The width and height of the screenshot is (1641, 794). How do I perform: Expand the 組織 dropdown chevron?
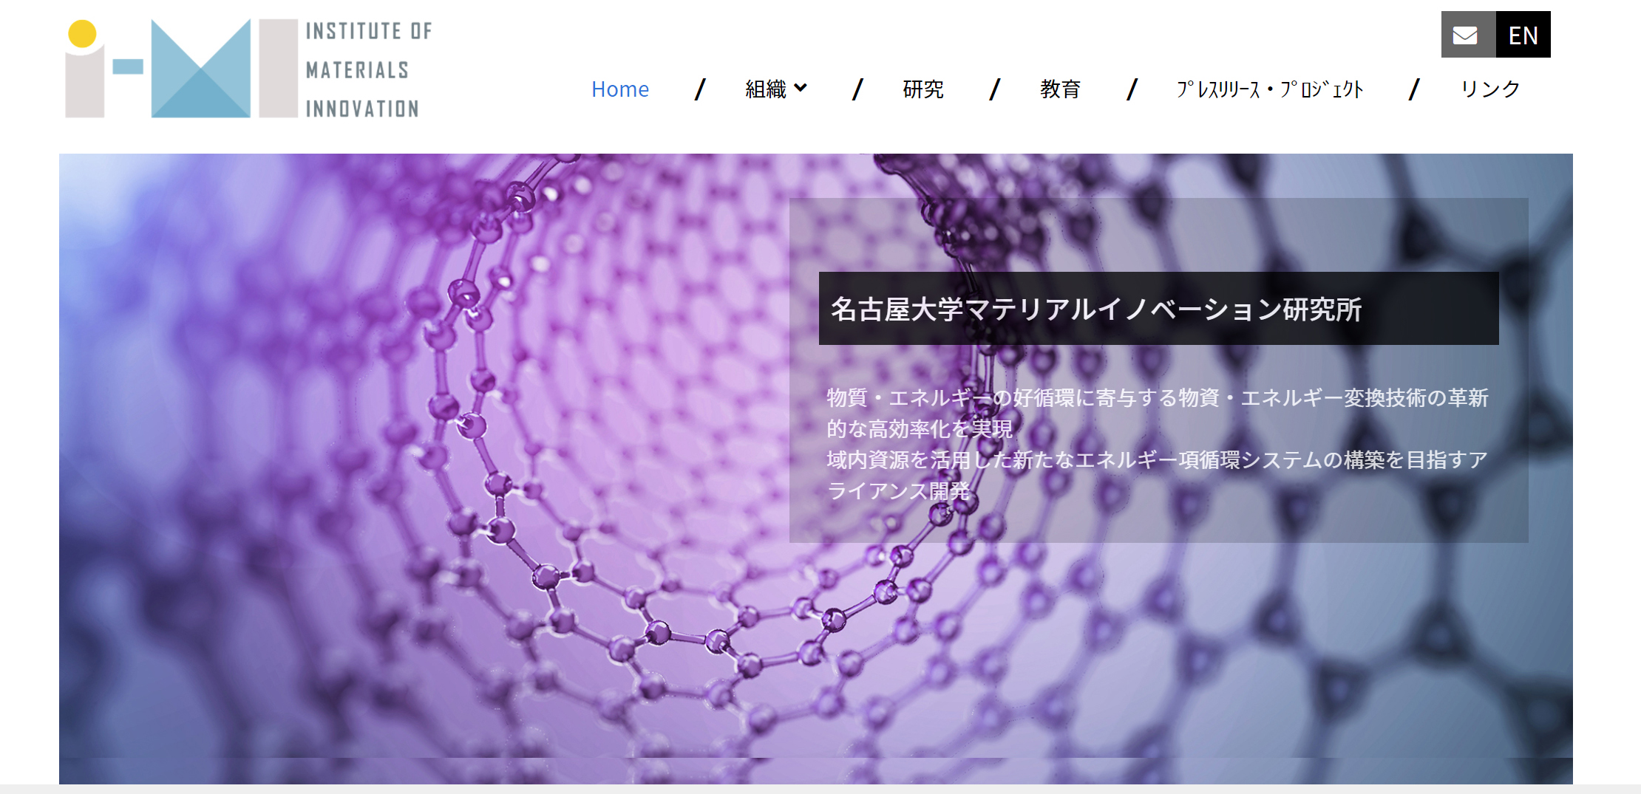pyautogui.click(x=801, y=89)
